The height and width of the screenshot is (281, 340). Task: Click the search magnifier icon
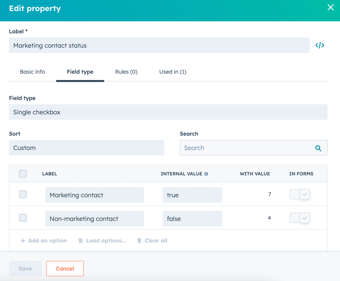(x=318, y=147)
